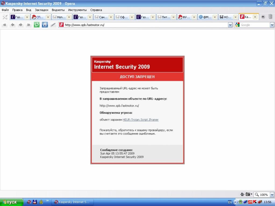Click the Rewind navigation button
Screen dimensions: 275x206
(x=5, y=25)
